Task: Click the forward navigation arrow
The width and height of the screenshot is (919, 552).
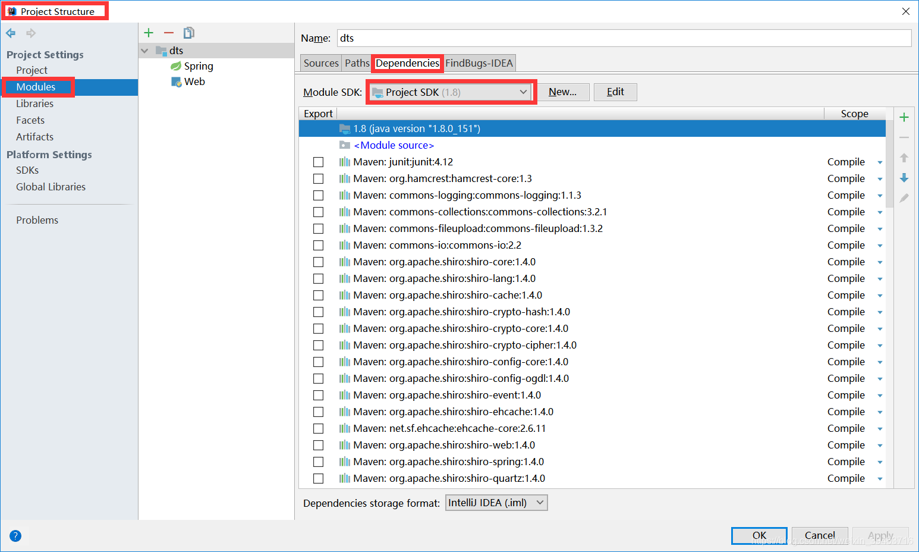Action: pos(31,33)
